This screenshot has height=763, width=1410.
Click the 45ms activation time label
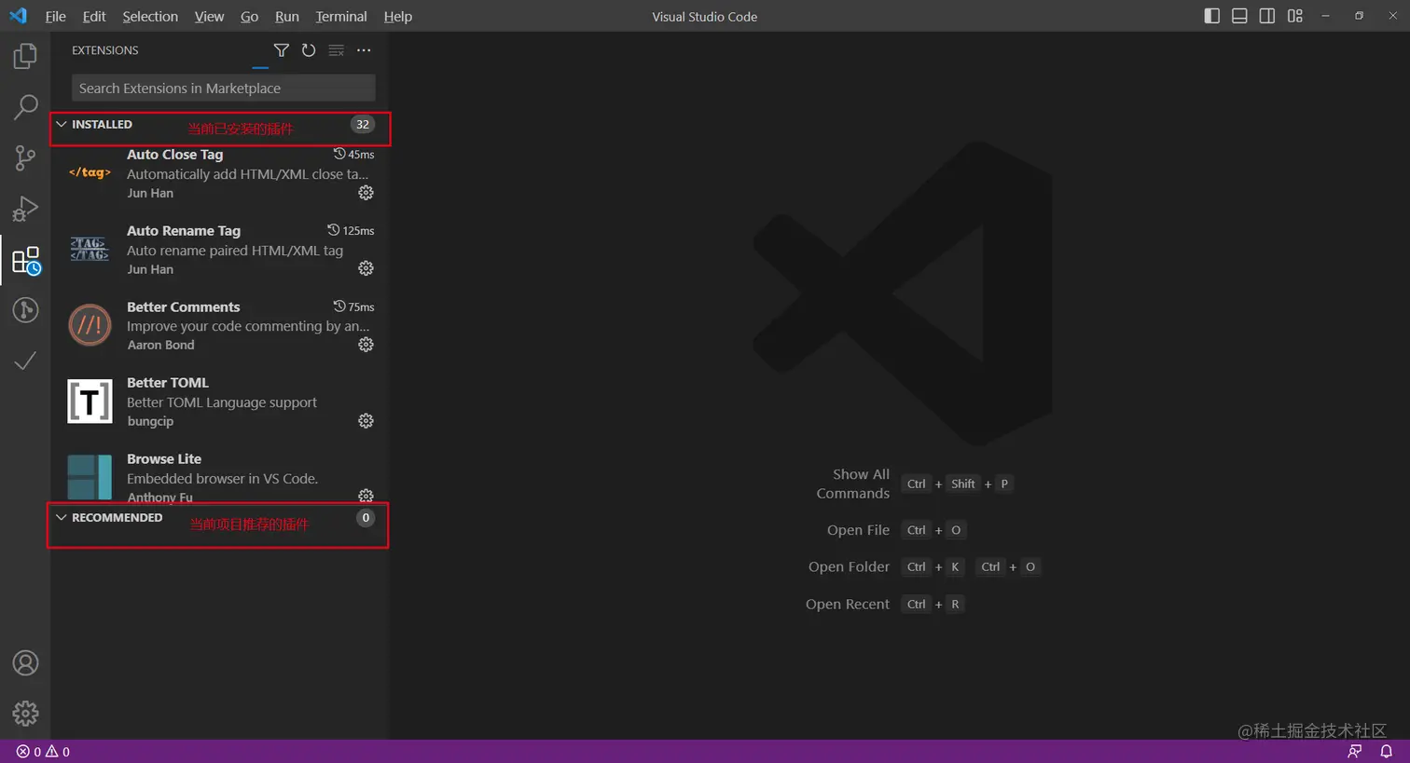[354, 155]
